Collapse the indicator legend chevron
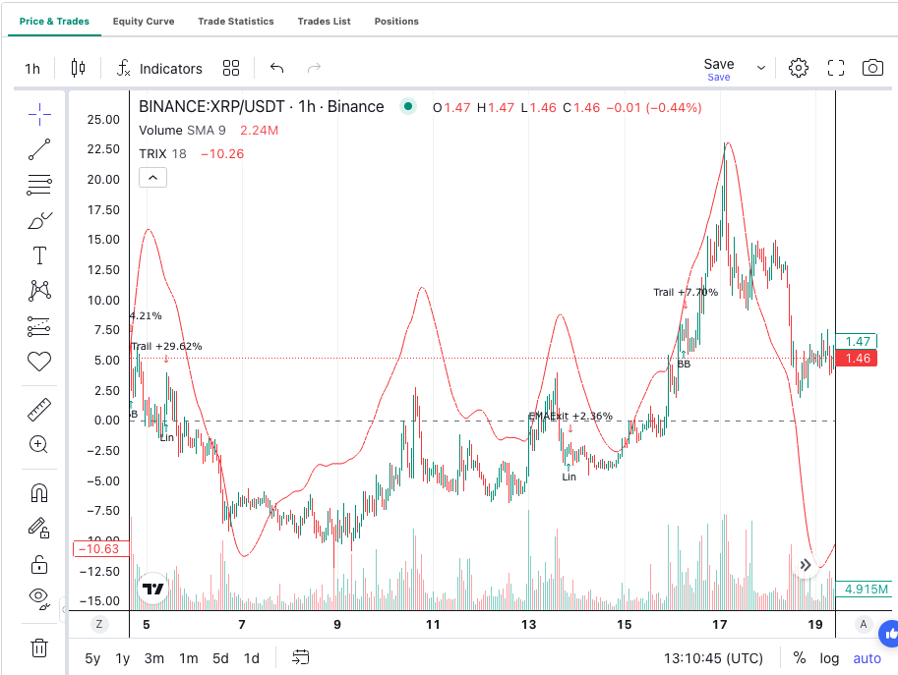Screen dimensions: 898x675 (152, 178)
